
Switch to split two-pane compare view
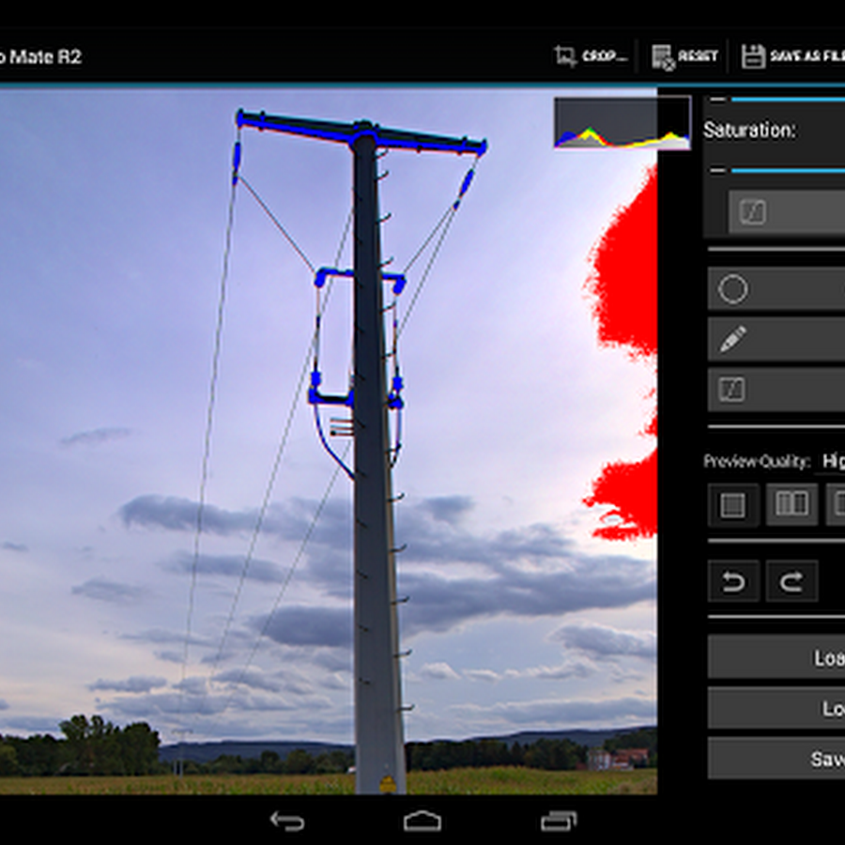tap(791, 505)
